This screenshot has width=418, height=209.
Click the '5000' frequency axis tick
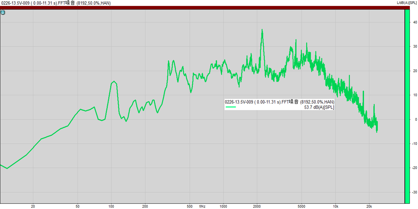tap(301, 206)
